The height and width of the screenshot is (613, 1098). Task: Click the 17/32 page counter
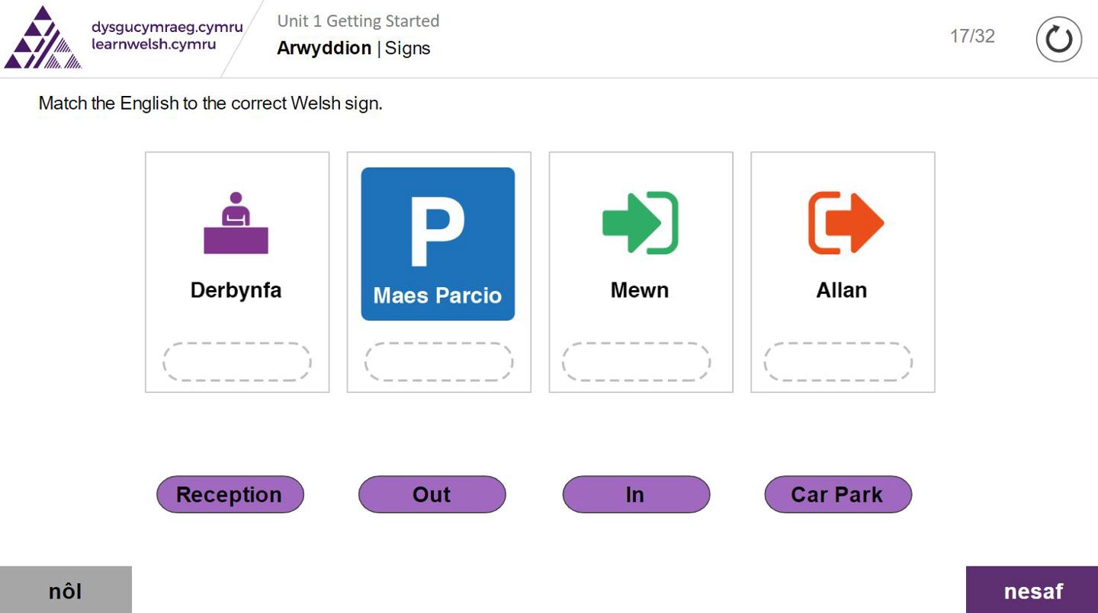click(x=971, y=36)
